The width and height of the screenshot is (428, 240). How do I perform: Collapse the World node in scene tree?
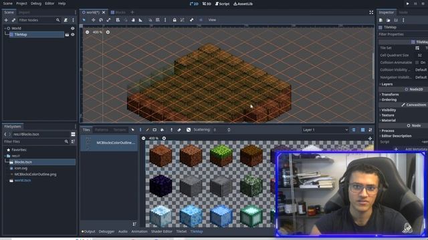click(x=5, y=28)
